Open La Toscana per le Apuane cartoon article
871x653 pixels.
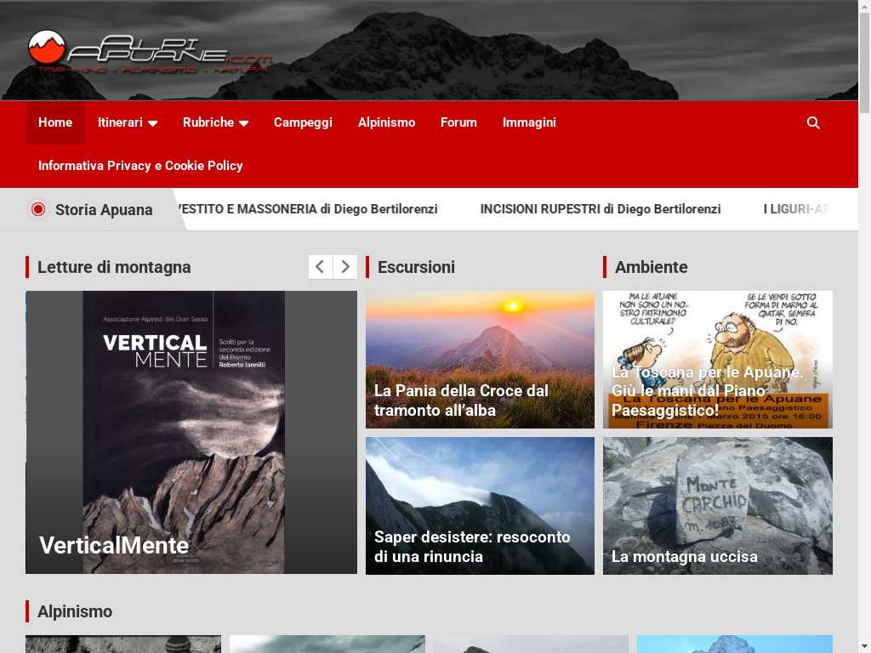pos(707,391)
